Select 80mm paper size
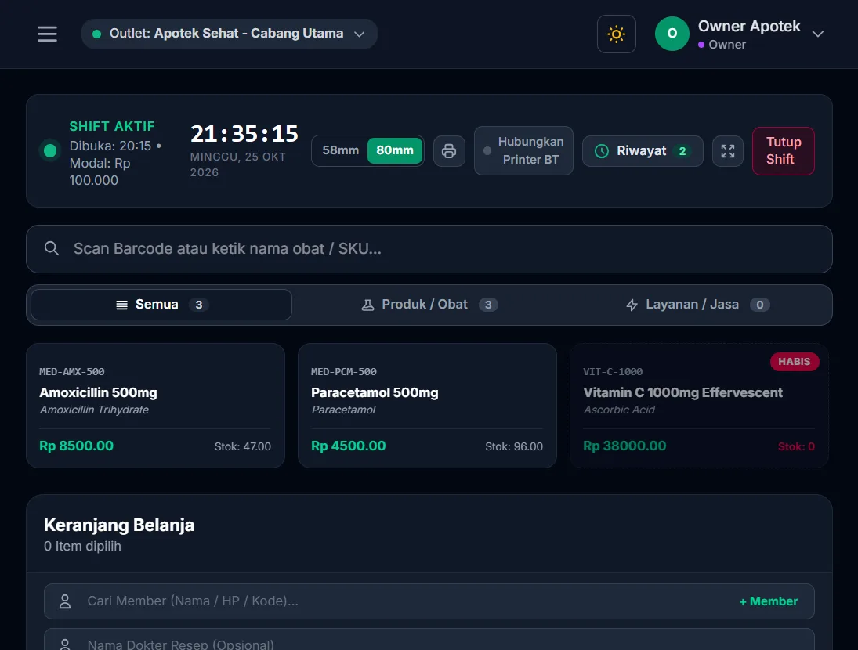The height and width of the screenshot is (650, 858). (395, 150)
